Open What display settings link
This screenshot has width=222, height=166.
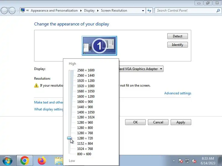pos(49,109)
